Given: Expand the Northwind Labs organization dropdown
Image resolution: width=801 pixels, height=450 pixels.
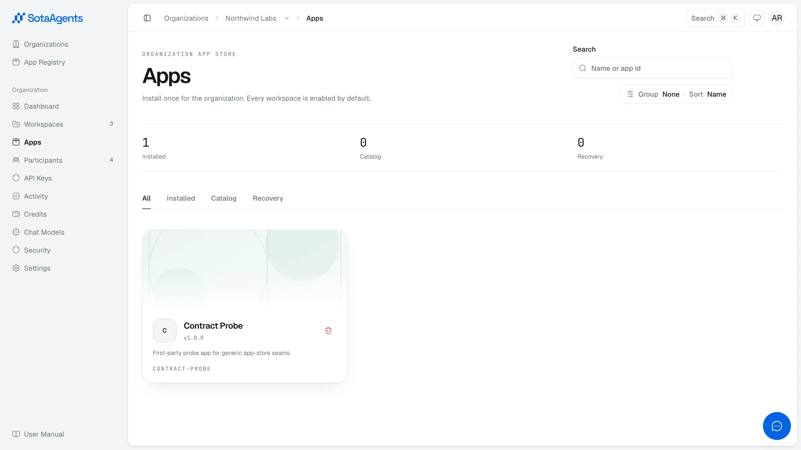Looking at the screenshot, I should tap(287, 18).
